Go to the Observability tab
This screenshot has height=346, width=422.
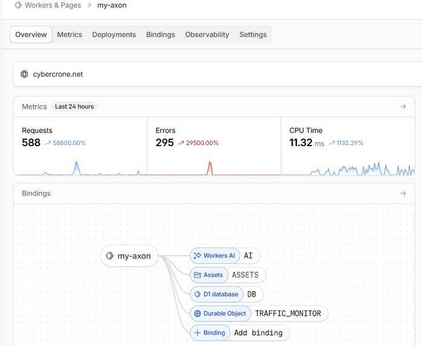pos(207,34)
